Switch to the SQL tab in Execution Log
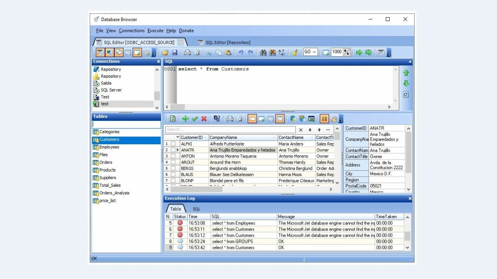 coord(196,209)
